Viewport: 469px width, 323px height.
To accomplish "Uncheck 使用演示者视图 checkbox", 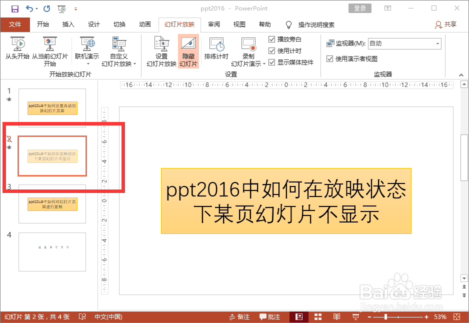I will pyautogui.click(x=329, y=58).
